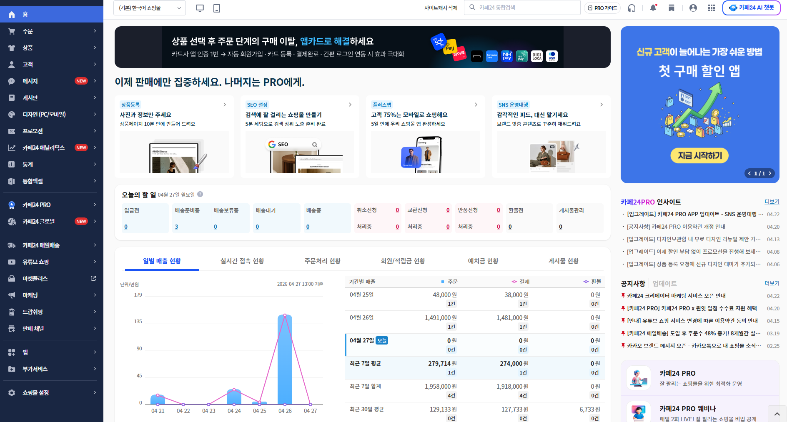Click the 카페24 애널리틱스 chart icon
Screen dimensions: 787x422
click(12, 148)
